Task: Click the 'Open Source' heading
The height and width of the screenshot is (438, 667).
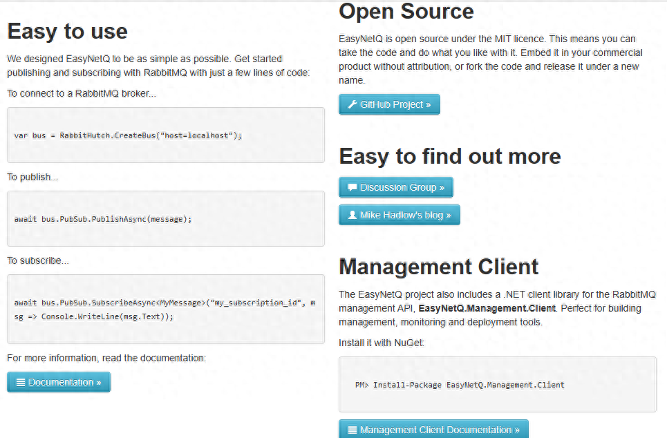Action: tap(406, 11)
